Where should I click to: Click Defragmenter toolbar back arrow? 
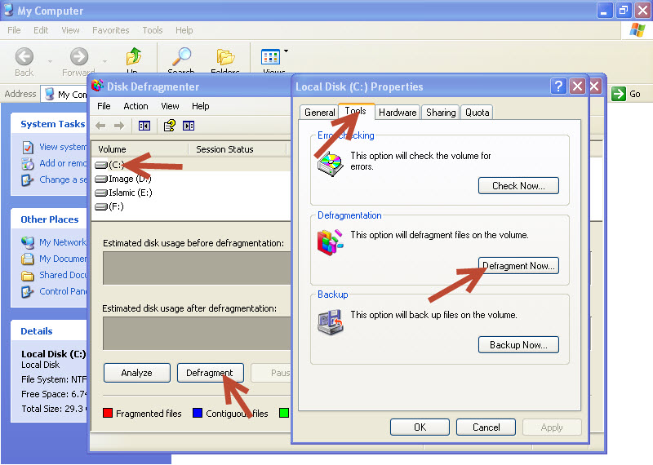(100, 126)
